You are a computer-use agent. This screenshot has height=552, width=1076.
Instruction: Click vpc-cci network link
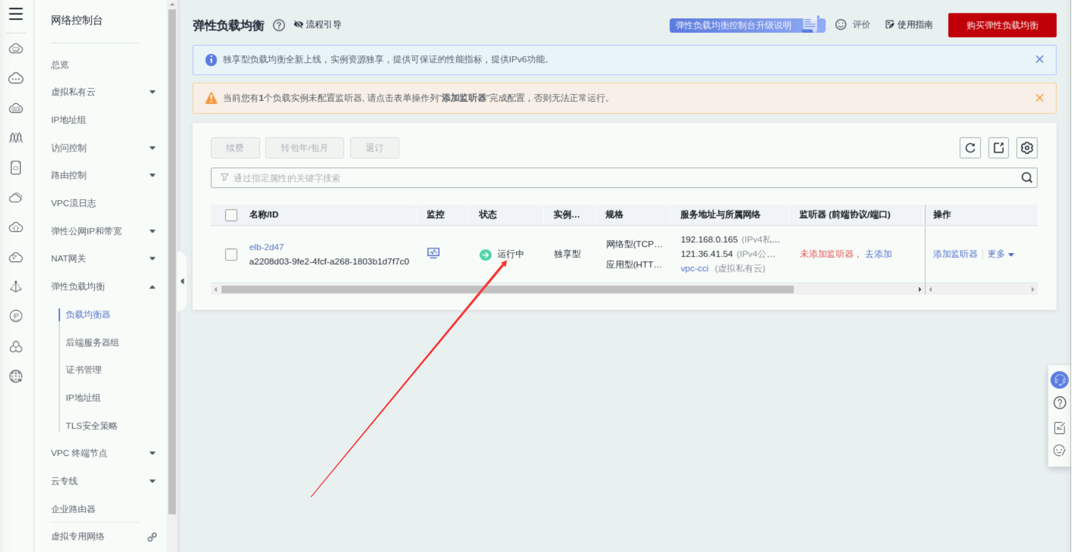[x=694, y=268]
